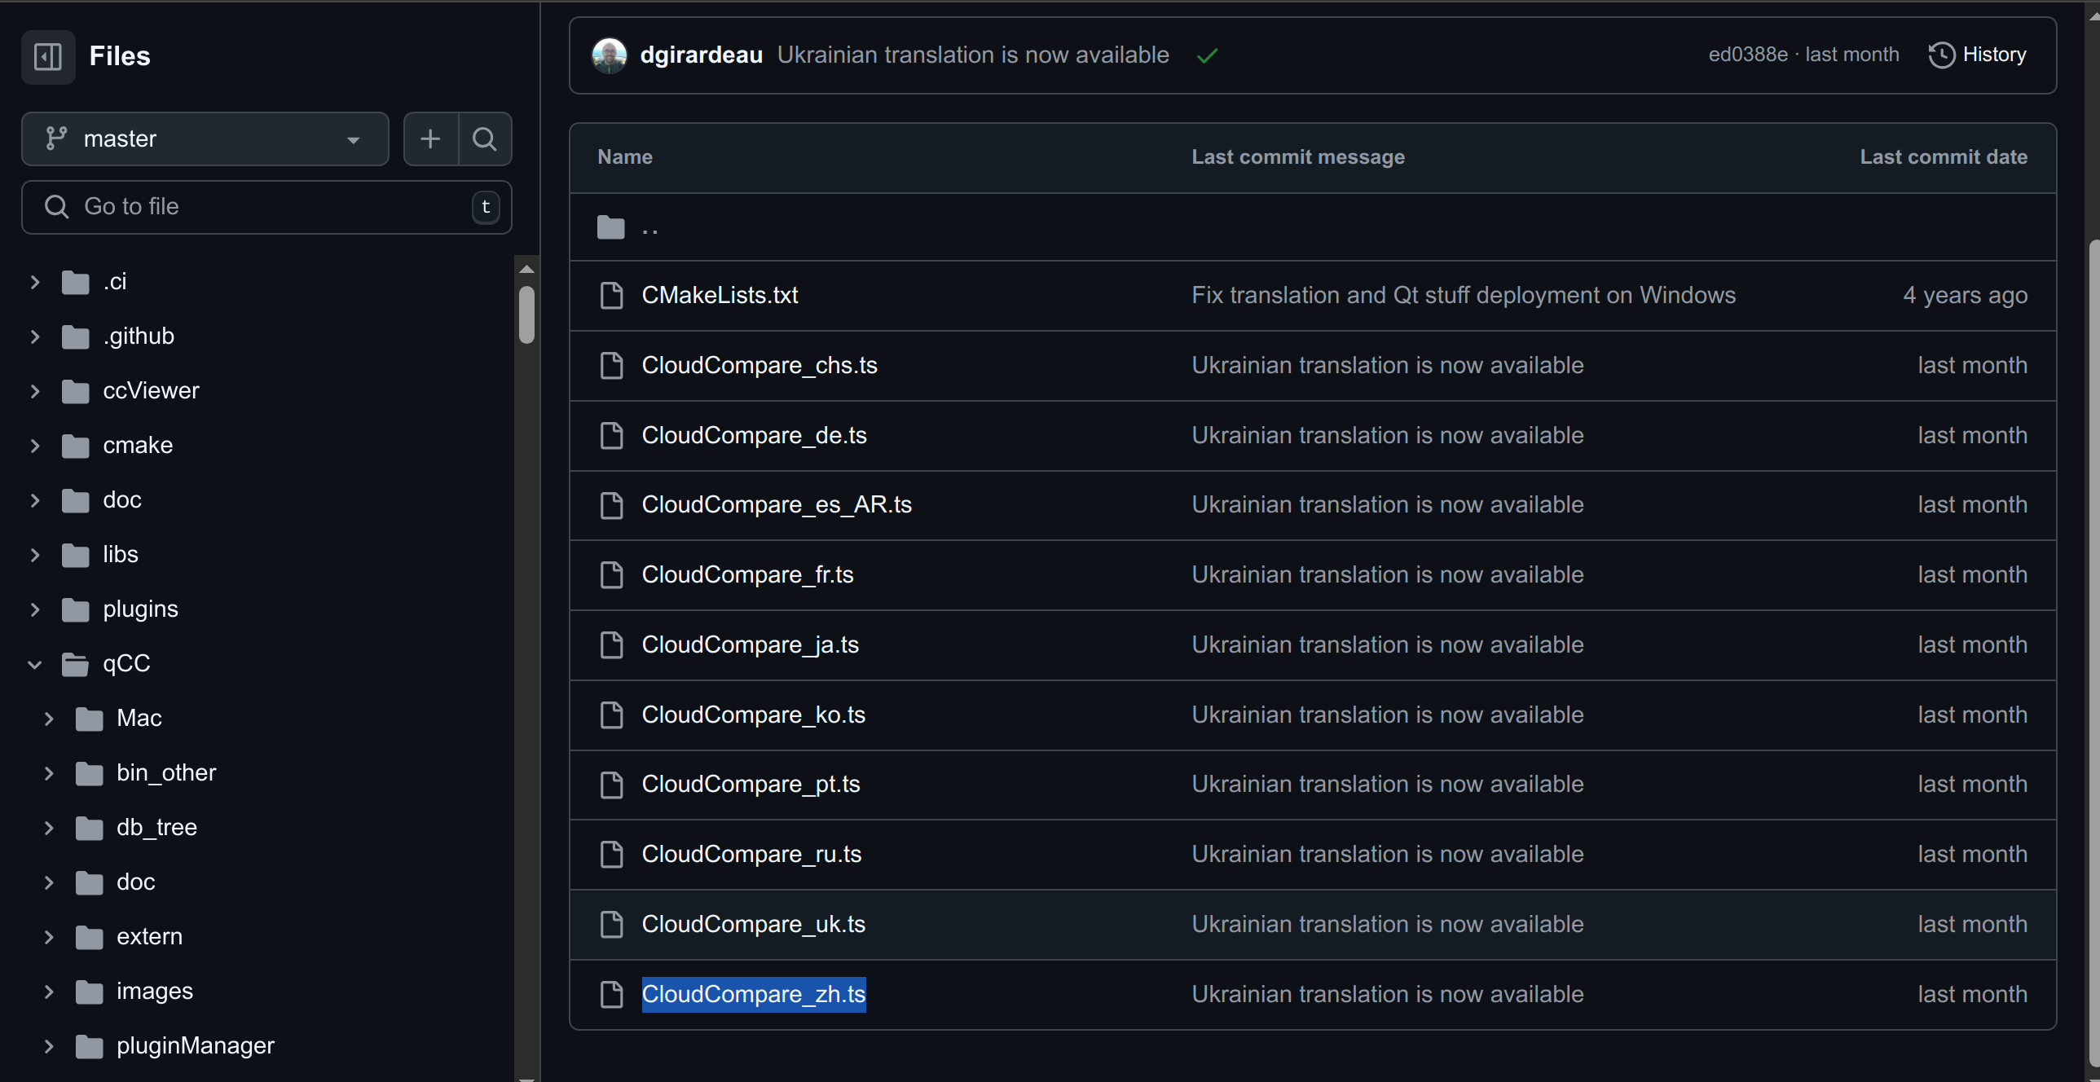Click the green commit status checkmark
Image resolution: width=2100 pixels, height=1082 pixels.
[x=1208, y=55]
